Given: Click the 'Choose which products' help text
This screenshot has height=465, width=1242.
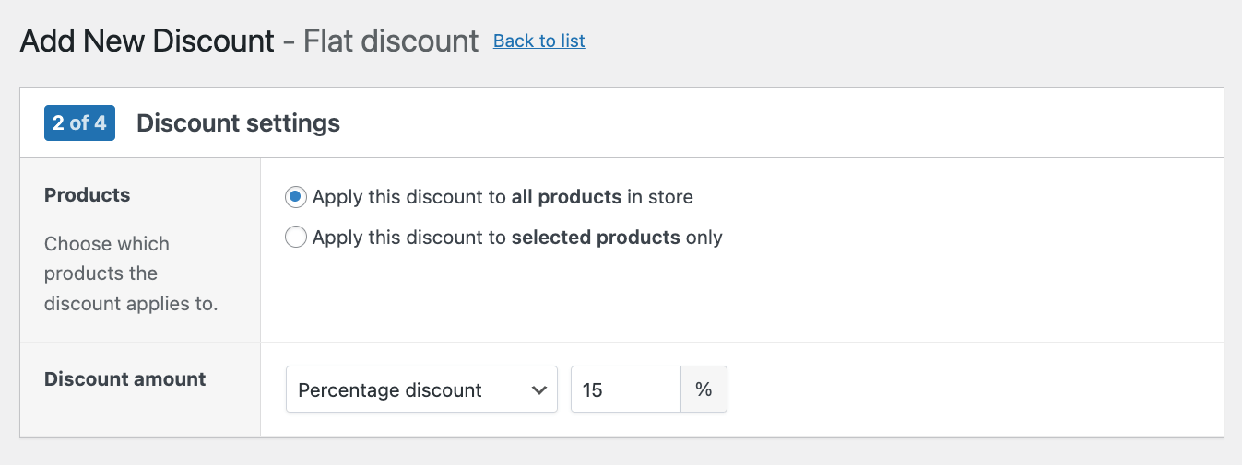Looking at the screenshot, I should [107, 244].
